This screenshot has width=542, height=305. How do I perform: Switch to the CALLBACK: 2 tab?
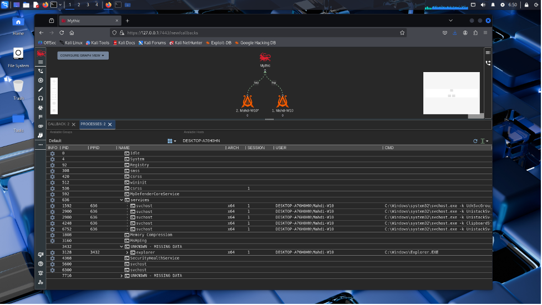(x=58, y=124)
